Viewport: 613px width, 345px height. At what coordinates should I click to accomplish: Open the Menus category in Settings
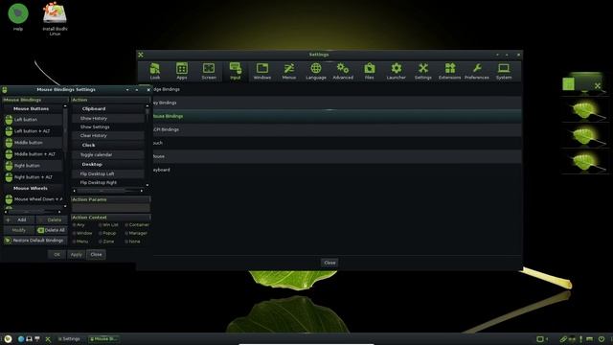click(x=289, y=71)
